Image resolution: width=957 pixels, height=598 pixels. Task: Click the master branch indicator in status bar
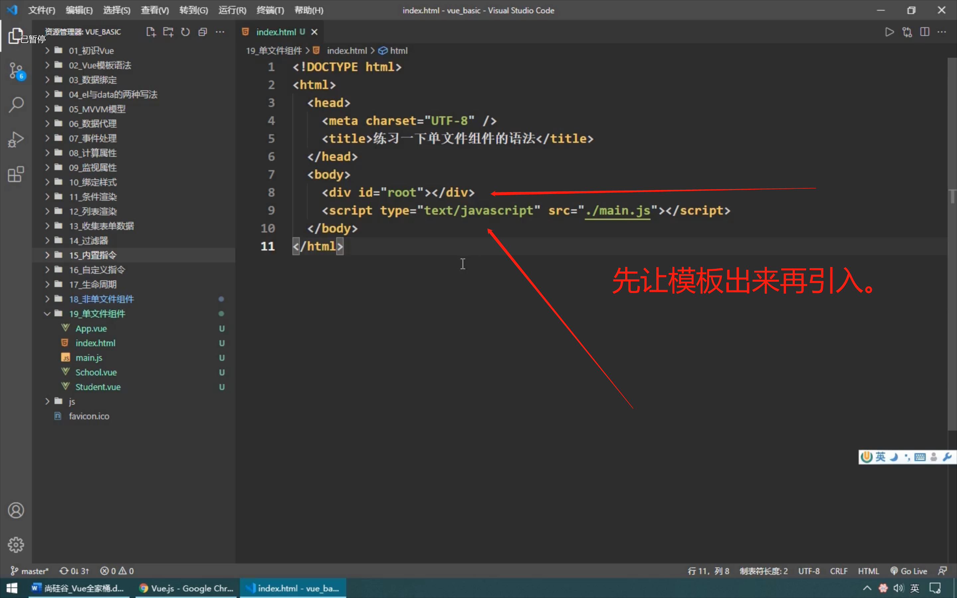[x=29, y=571]
